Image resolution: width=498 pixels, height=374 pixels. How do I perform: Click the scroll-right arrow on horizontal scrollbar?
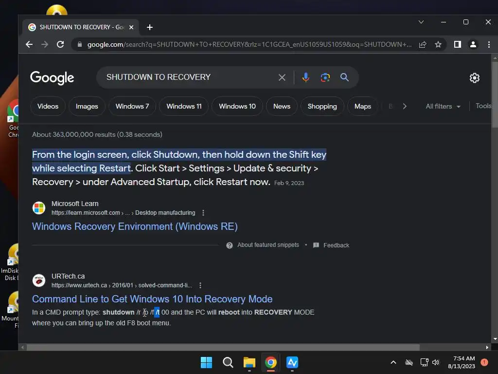(x=487, y=347)
